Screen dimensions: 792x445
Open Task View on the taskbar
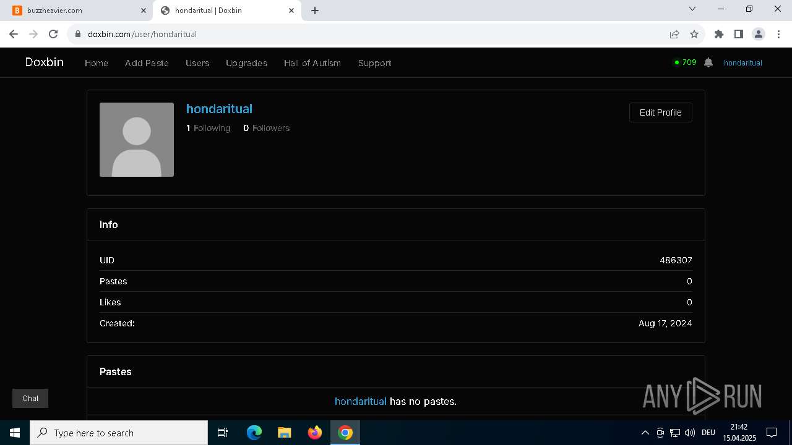point(223,433)
